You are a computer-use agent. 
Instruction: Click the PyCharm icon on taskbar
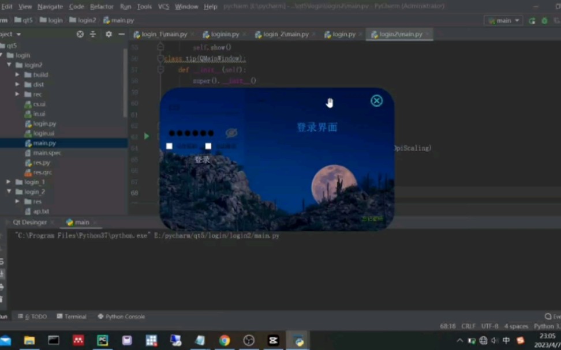(x=102, y=340)
